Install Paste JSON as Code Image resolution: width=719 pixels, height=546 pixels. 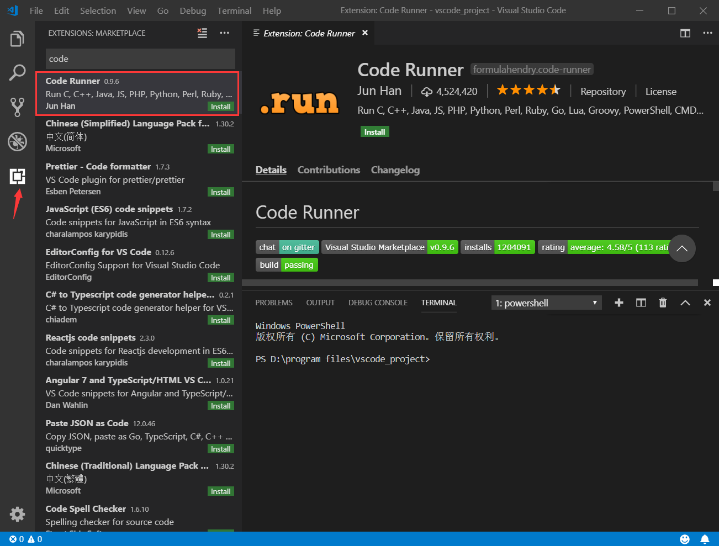click(x=221, y=449)
